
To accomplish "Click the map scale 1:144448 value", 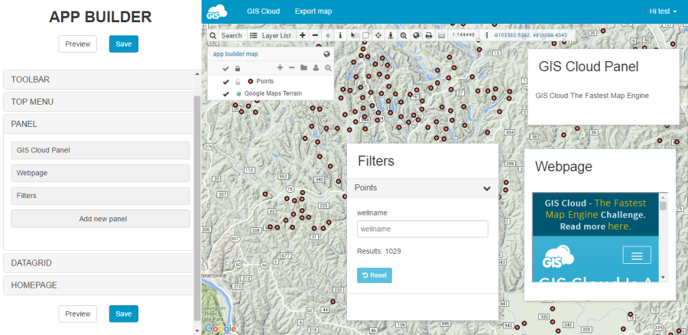I will tap(463, 35).
